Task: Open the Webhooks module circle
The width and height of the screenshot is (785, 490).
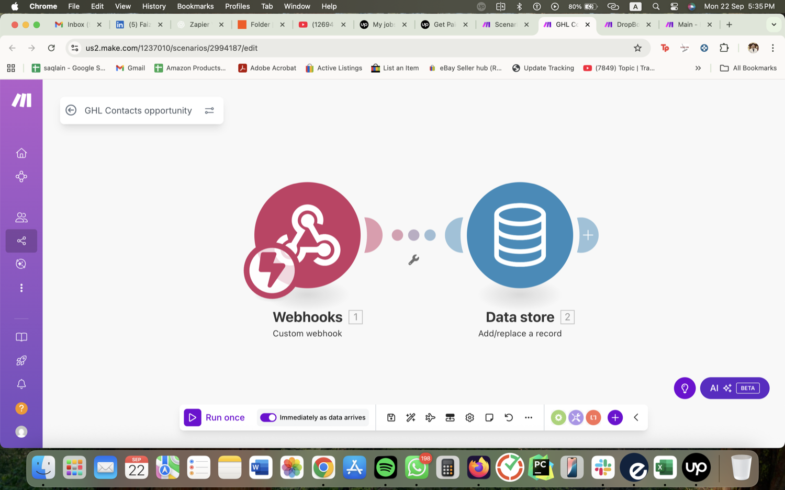Action: point(308,235)
